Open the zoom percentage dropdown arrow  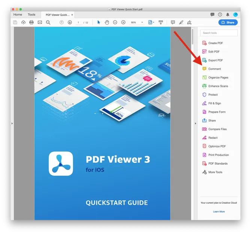pos(142,22)
